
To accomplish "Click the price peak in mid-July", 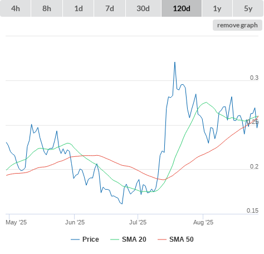I will tap(175, 63).
